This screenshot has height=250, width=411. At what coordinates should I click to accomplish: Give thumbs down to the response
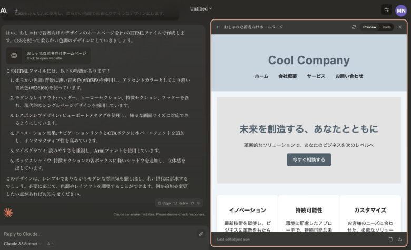click(x=199, y=203)
